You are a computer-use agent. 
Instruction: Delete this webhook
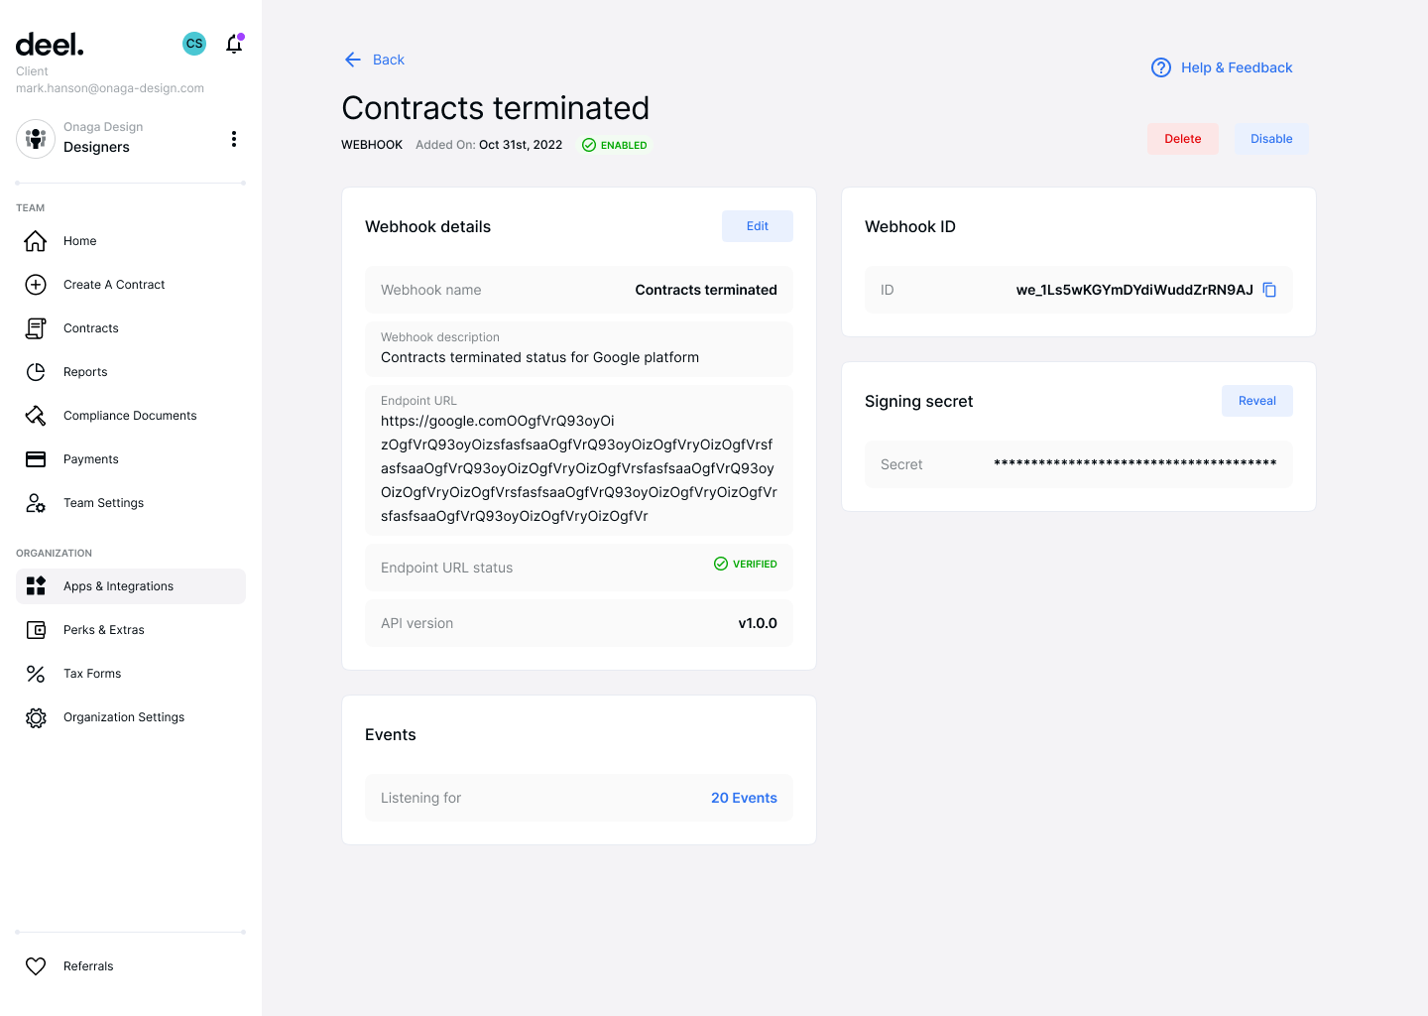coord(1183,139)
